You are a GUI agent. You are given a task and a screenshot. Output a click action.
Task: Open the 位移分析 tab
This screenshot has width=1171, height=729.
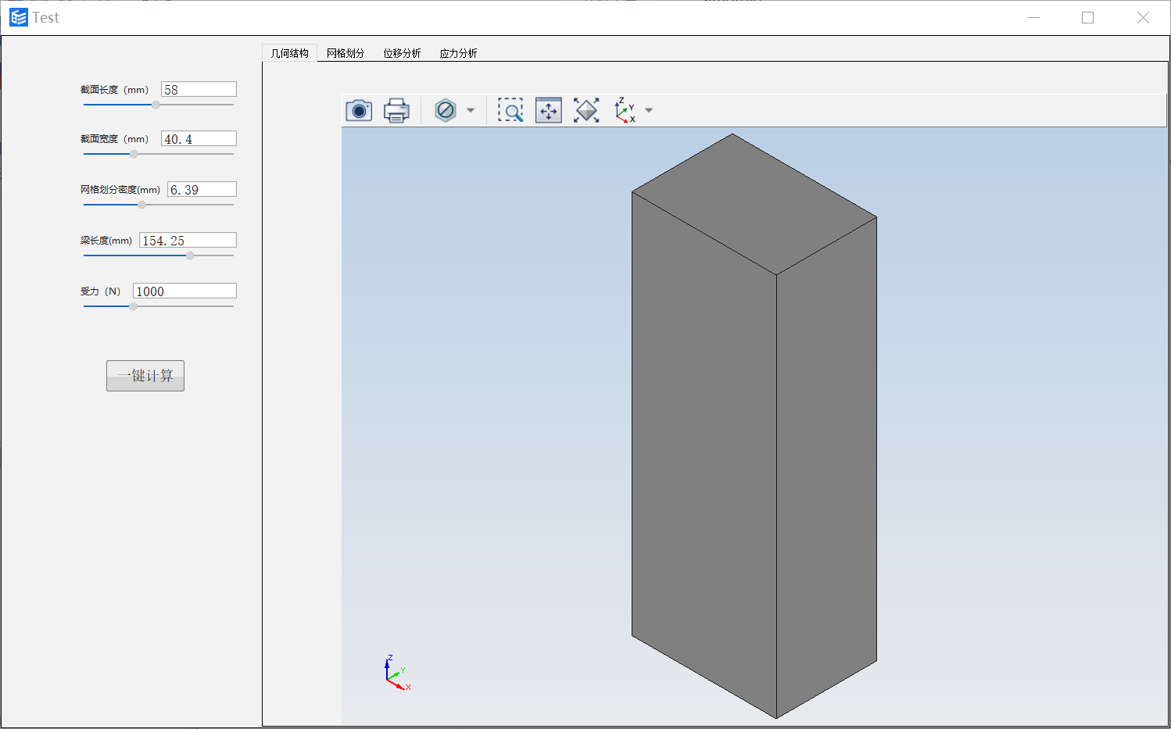pos(402,53)
